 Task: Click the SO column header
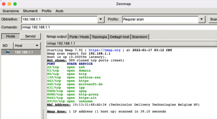click(x=7, y=46)
